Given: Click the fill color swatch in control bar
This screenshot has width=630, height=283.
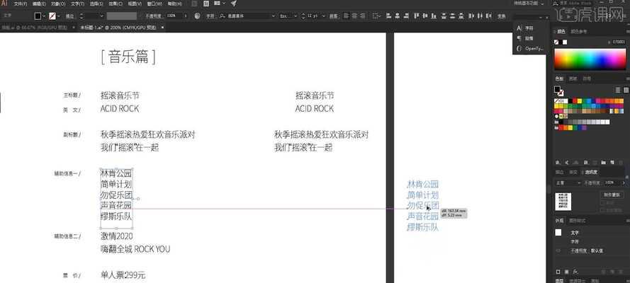Looking at the screenshot, I should click(38, 16).
